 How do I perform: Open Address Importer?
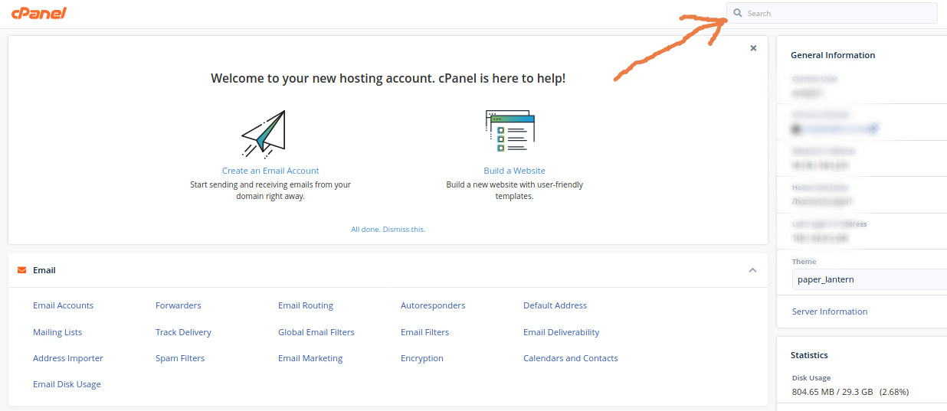pyautogui.click(x=67, y=358)
